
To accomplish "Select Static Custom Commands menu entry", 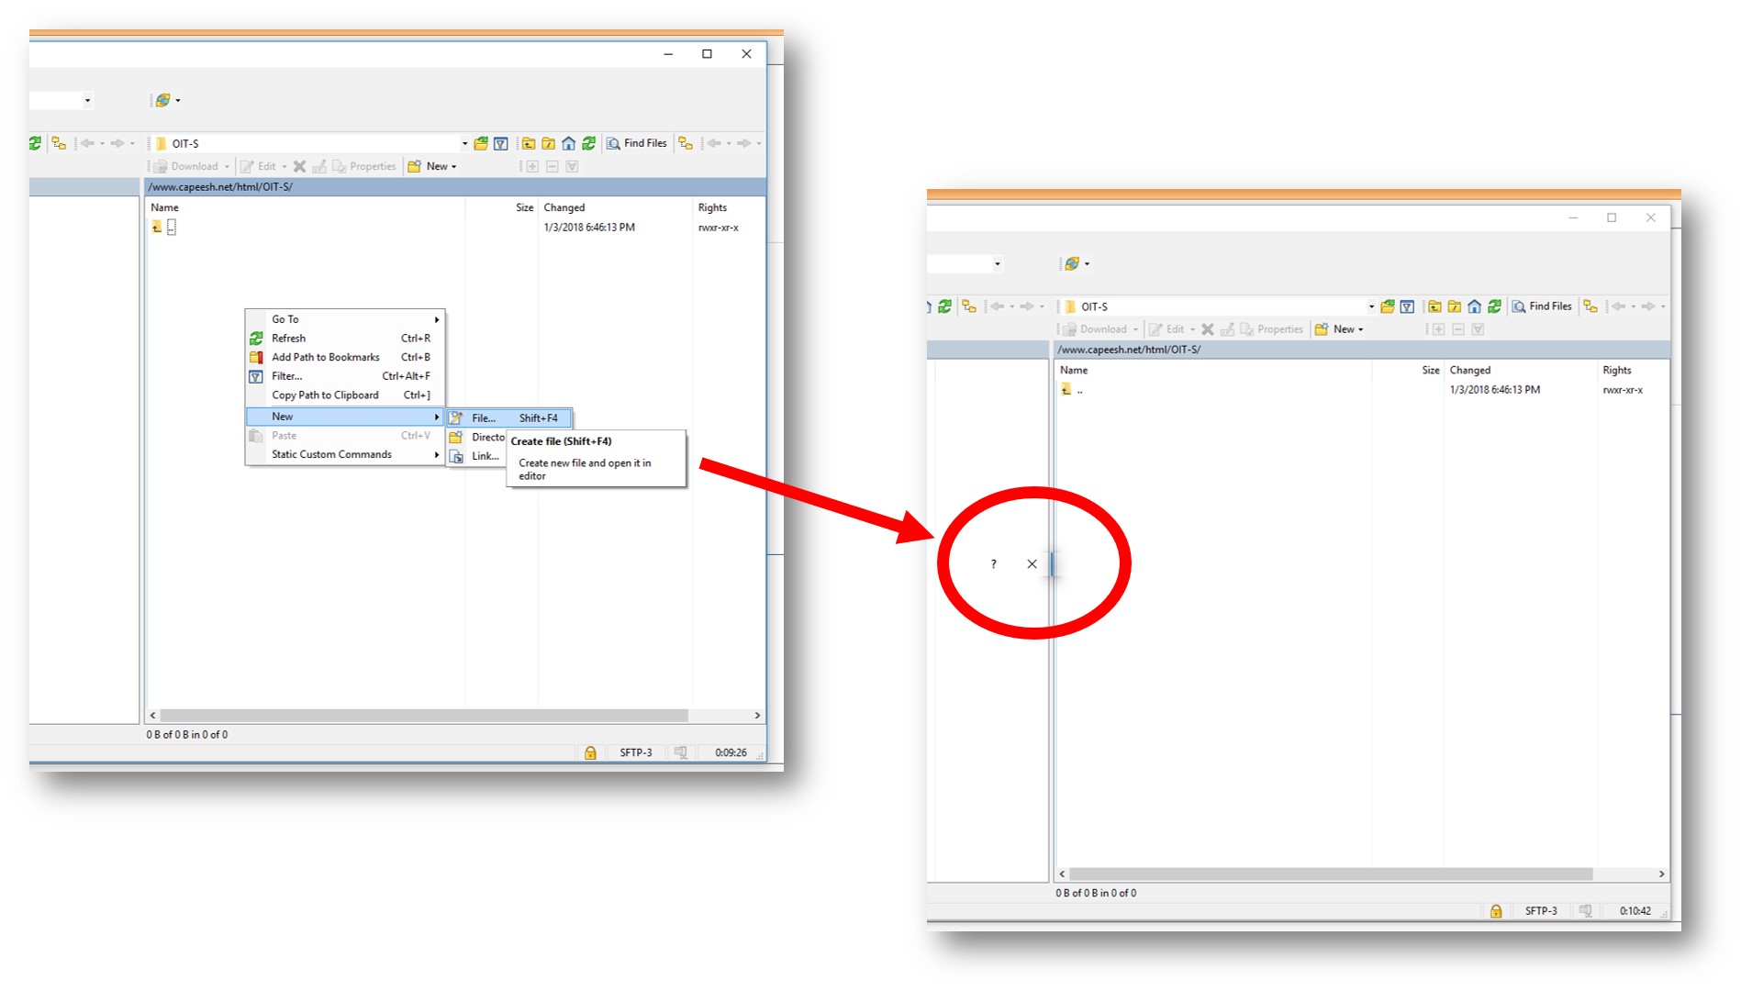I will tap(331, 454).
